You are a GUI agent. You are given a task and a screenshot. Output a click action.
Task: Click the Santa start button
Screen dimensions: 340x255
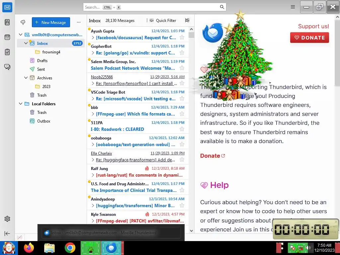pos(9,248)
